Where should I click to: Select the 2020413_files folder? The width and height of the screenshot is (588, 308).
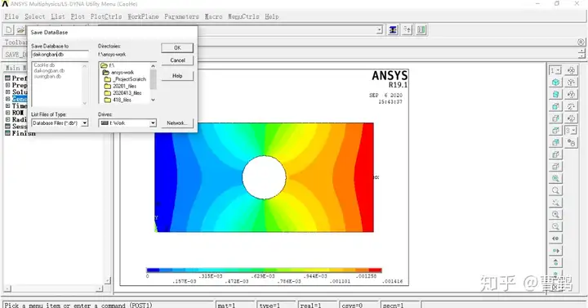pyautogui.click(x=123, y=92)
